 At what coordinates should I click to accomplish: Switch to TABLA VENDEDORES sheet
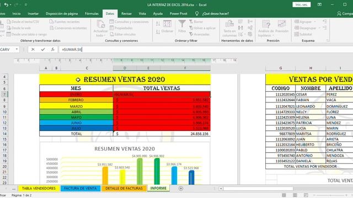tap(39, 188)
